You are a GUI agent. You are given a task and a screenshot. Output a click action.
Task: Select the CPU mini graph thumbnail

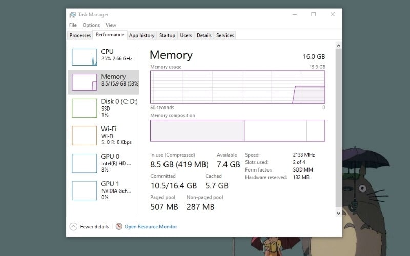click(x=84, y=57)
